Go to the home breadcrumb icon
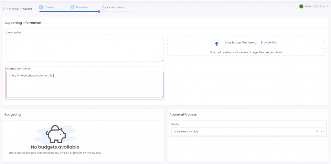 pyautogui.click(x=4, y=9)
